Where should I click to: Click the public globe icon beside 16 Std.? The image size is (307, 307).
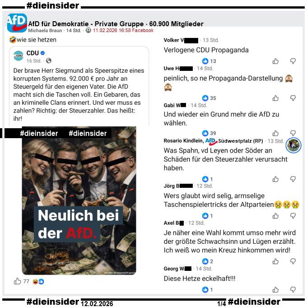[49, 60]
